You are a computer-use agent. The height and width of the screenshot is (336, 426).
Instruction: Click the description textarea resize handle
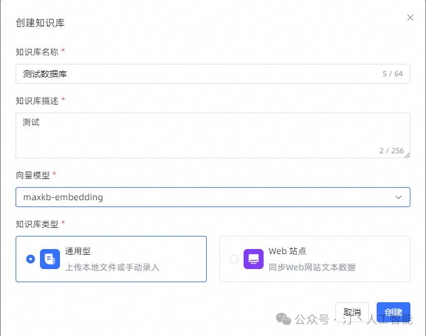coord(407,155)
